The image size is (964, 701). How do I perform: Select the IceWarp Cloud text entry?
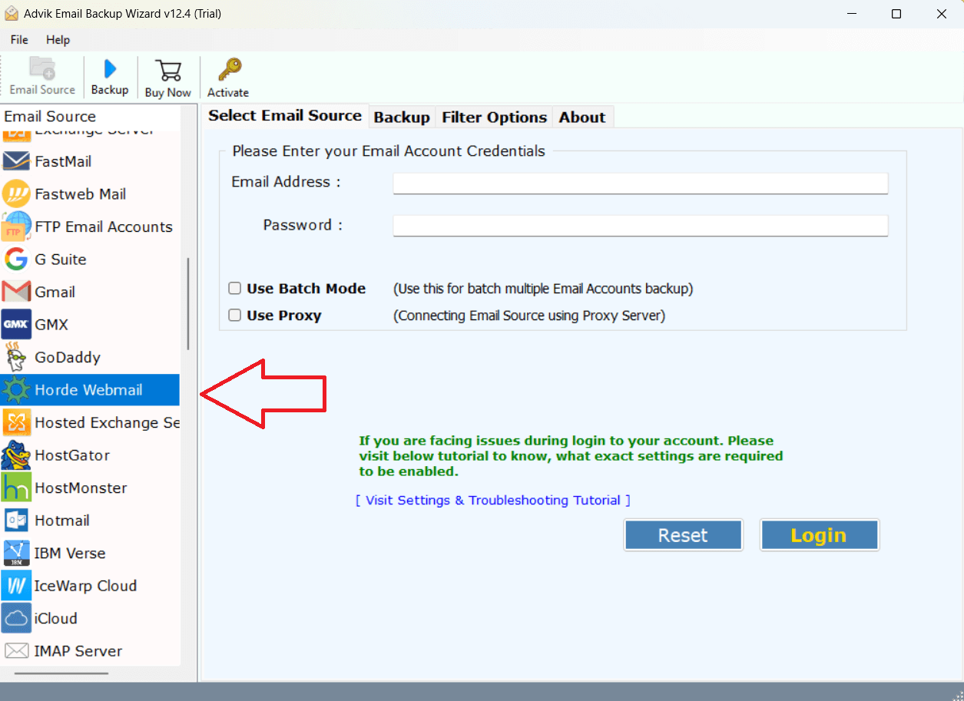point(86,586)
